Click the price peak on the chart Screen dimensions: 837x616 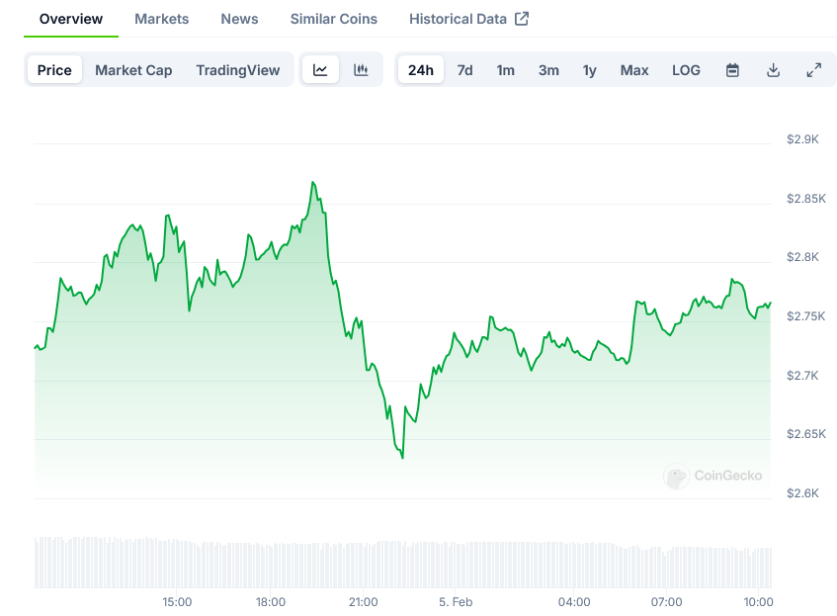pyautogui.click(x=313, y=183)
